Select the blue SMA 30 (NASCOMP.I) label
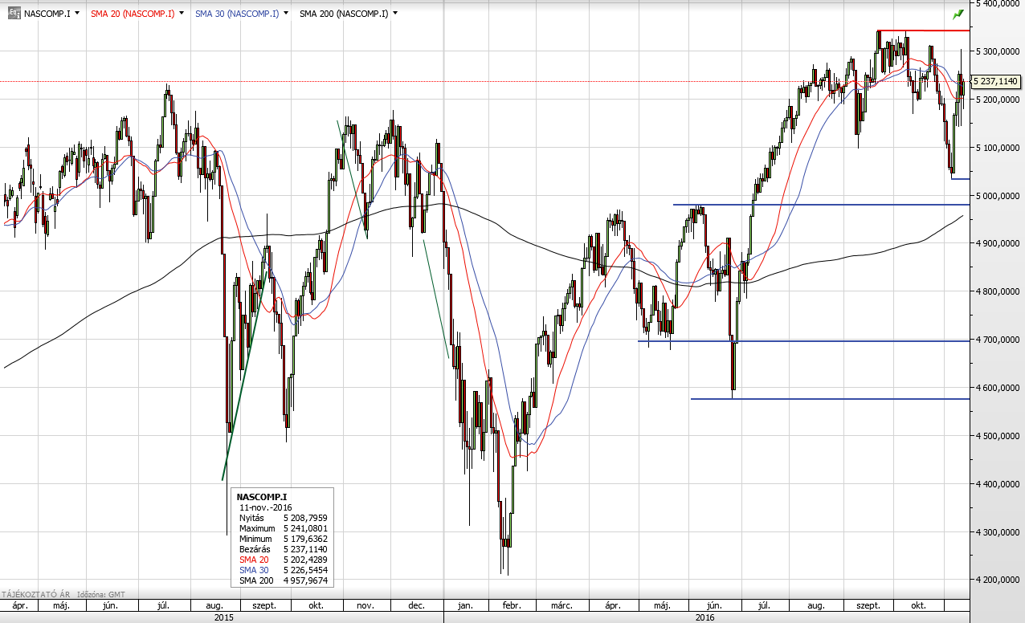This screenshot has width=1025, height=623. pyautogui.click(x=237, y=14)
